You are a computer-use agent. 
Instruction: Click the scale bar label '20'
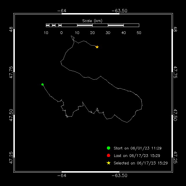click(x=92, y=33)
